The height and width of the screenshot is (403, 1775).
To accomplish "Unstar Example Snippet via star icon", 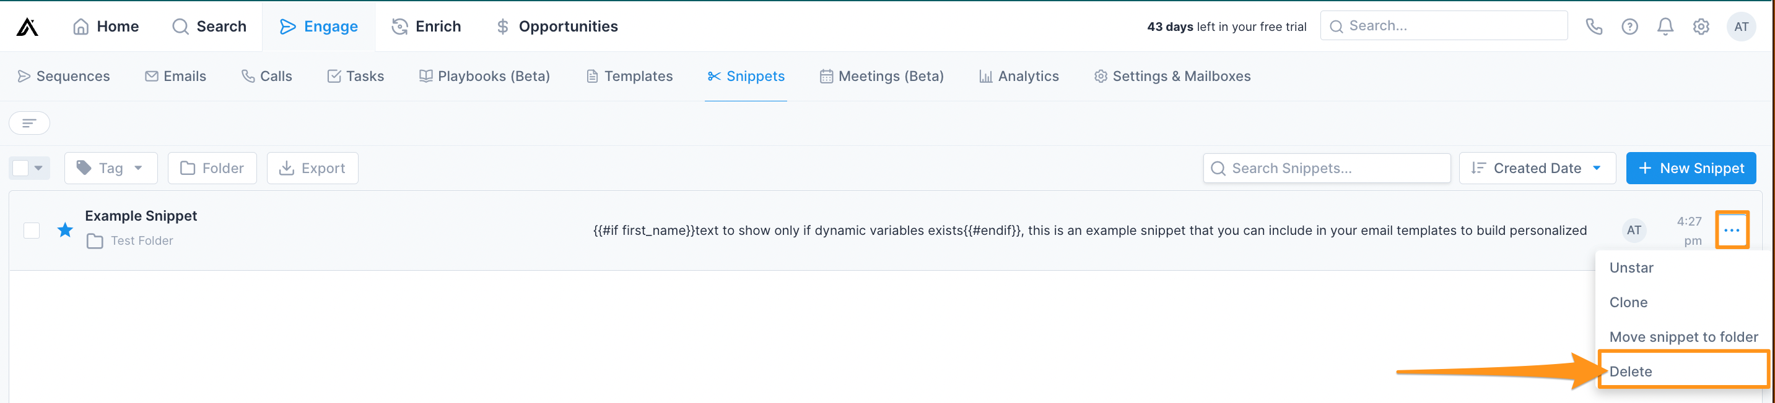I will click(66, 230).
